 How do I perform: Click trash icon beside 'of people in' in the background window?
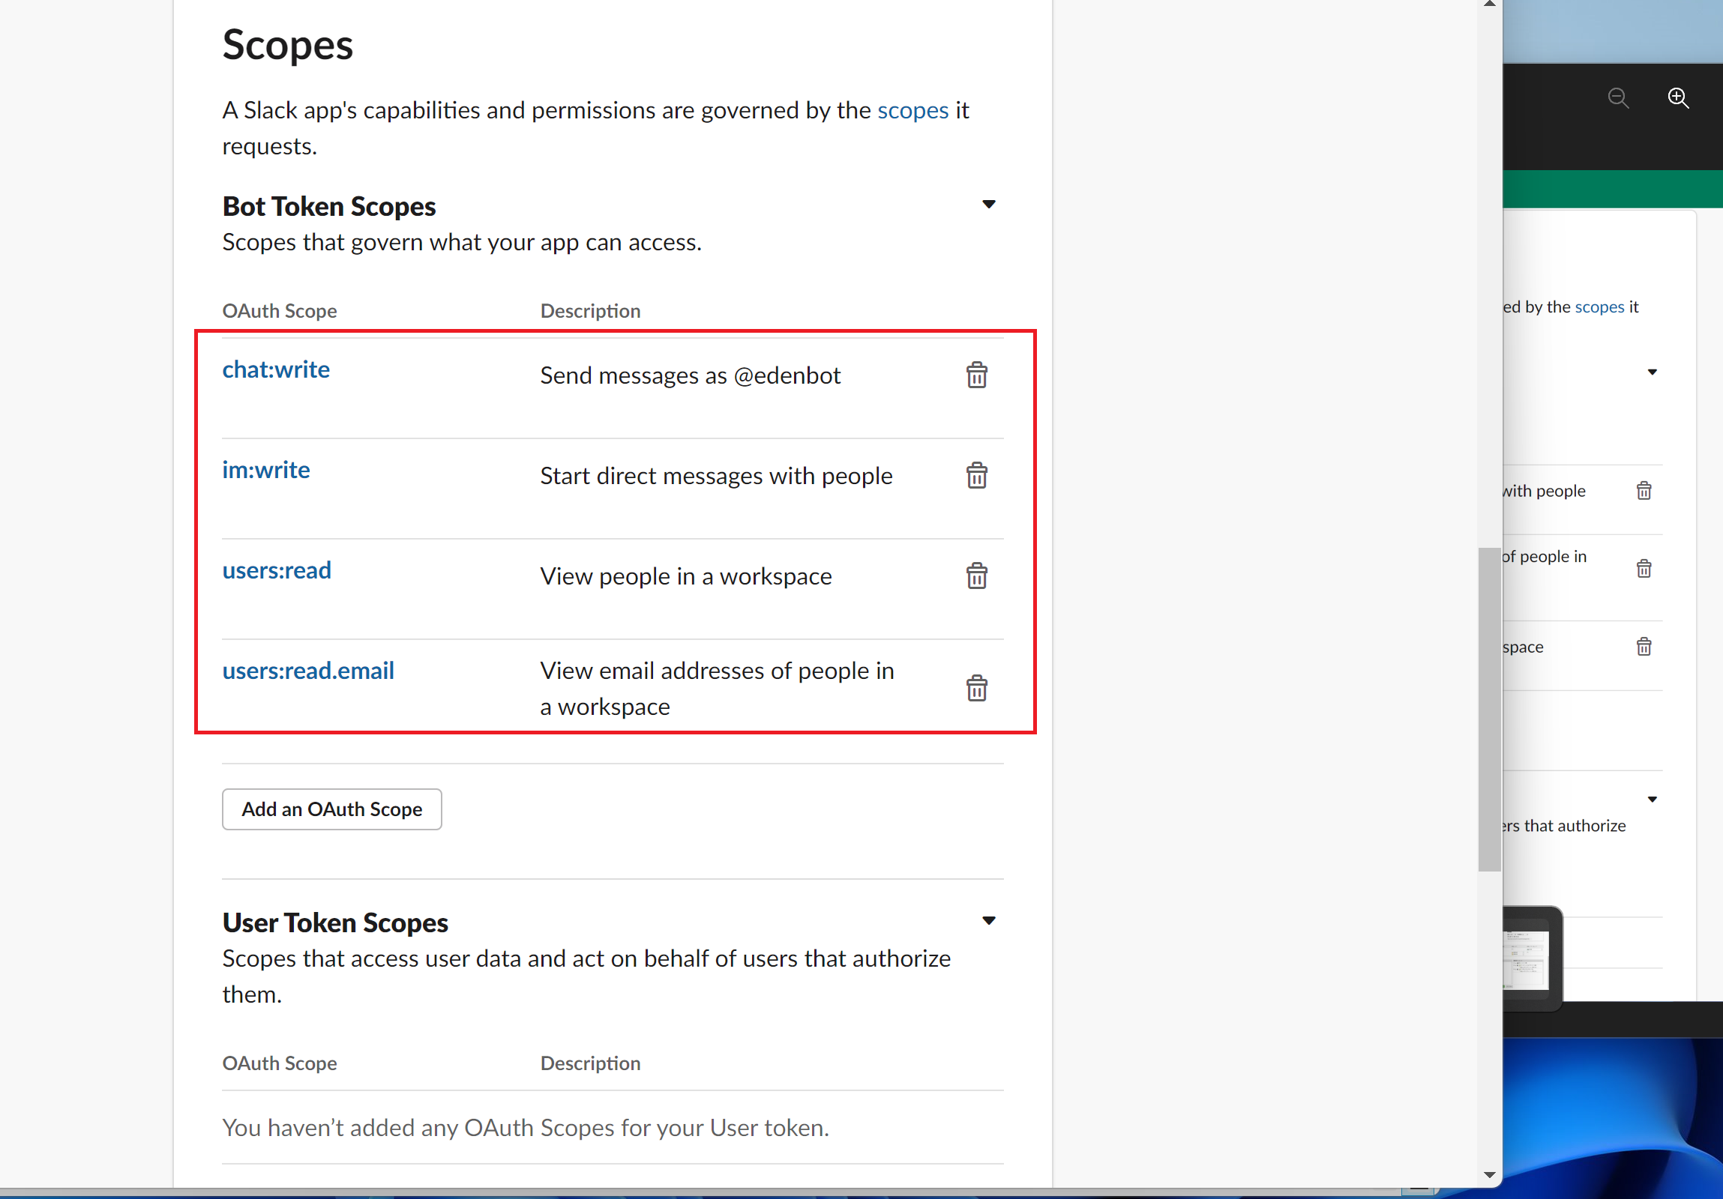point(1644,568)
